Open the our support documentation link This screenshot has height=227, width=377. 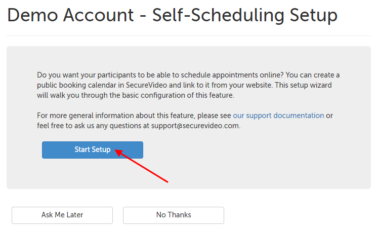click(278, 116)
